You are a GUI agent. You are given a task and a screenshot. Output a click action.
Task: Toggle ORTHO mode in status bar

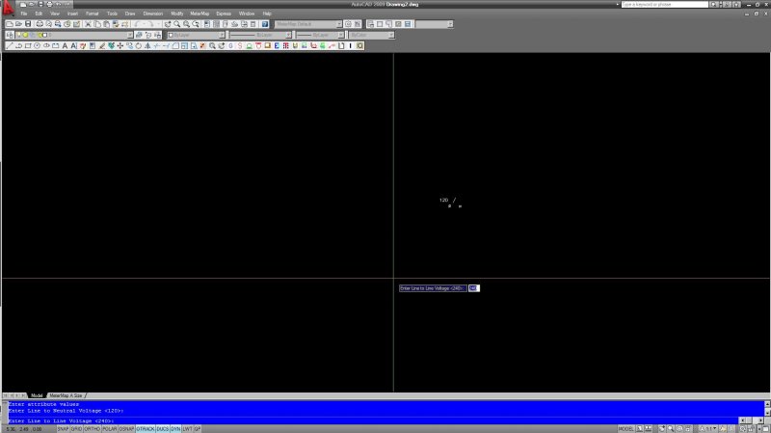pos(92,429)
